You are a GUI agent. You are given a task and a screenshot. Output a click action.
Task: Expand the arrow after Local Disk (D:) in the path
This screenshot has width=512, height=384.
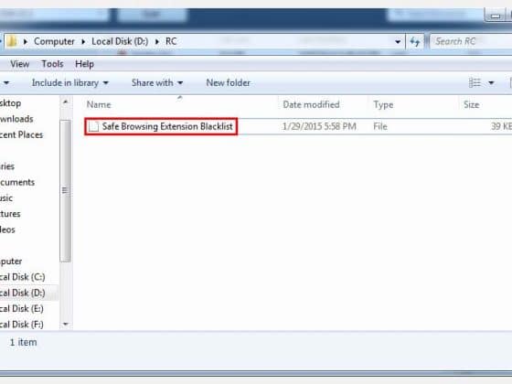point(157,42)
